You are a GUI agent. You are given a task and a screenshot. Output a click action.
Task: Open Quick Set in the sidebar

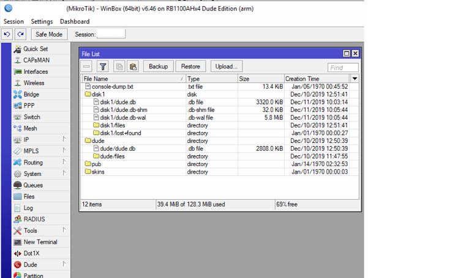pyautogui.click(x=40, y=49)
